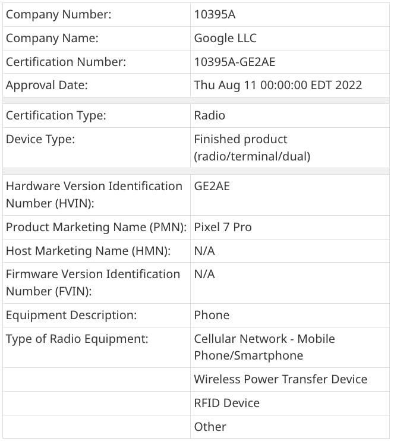Click the Pixel 7 Pro marketing name
The image size is (394, 441).
point(223,227)
